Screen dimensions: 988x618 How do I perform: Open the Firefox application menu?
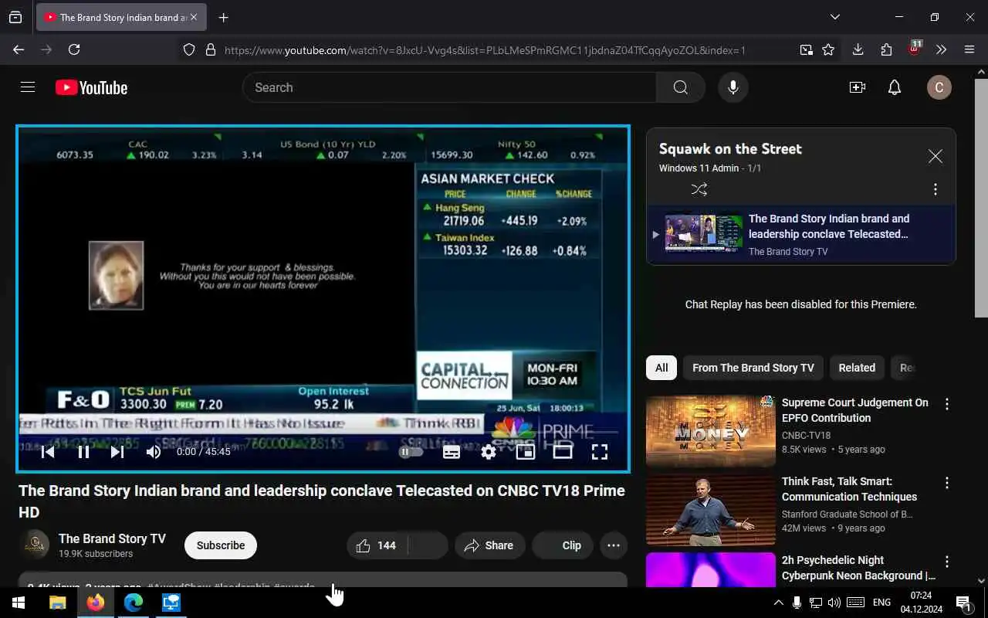(969, 49)
